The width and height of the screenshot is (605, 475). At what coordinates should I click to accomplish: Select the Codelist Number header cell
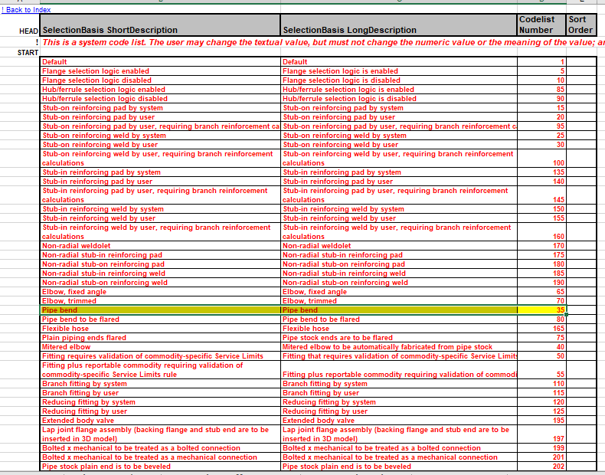[x=541, y=25]
